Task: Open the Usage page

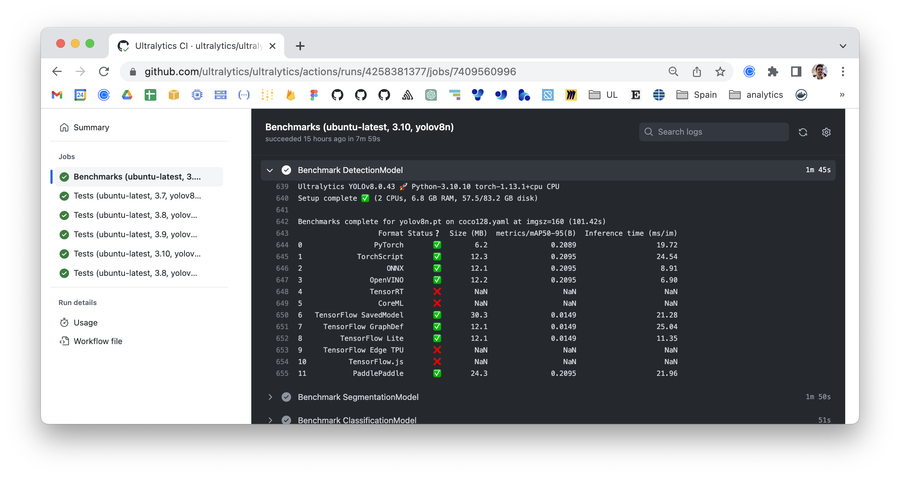Action: [85, 322]
